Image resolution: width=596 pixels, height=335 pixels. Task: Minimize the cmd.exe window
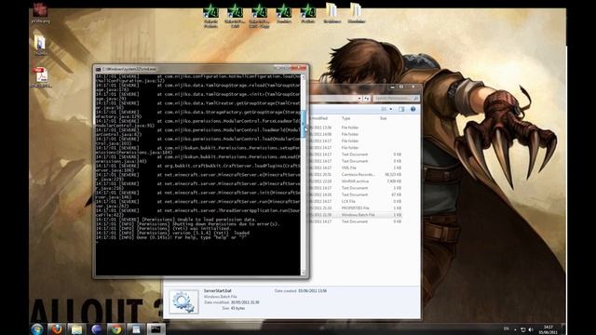coord(278,68)
